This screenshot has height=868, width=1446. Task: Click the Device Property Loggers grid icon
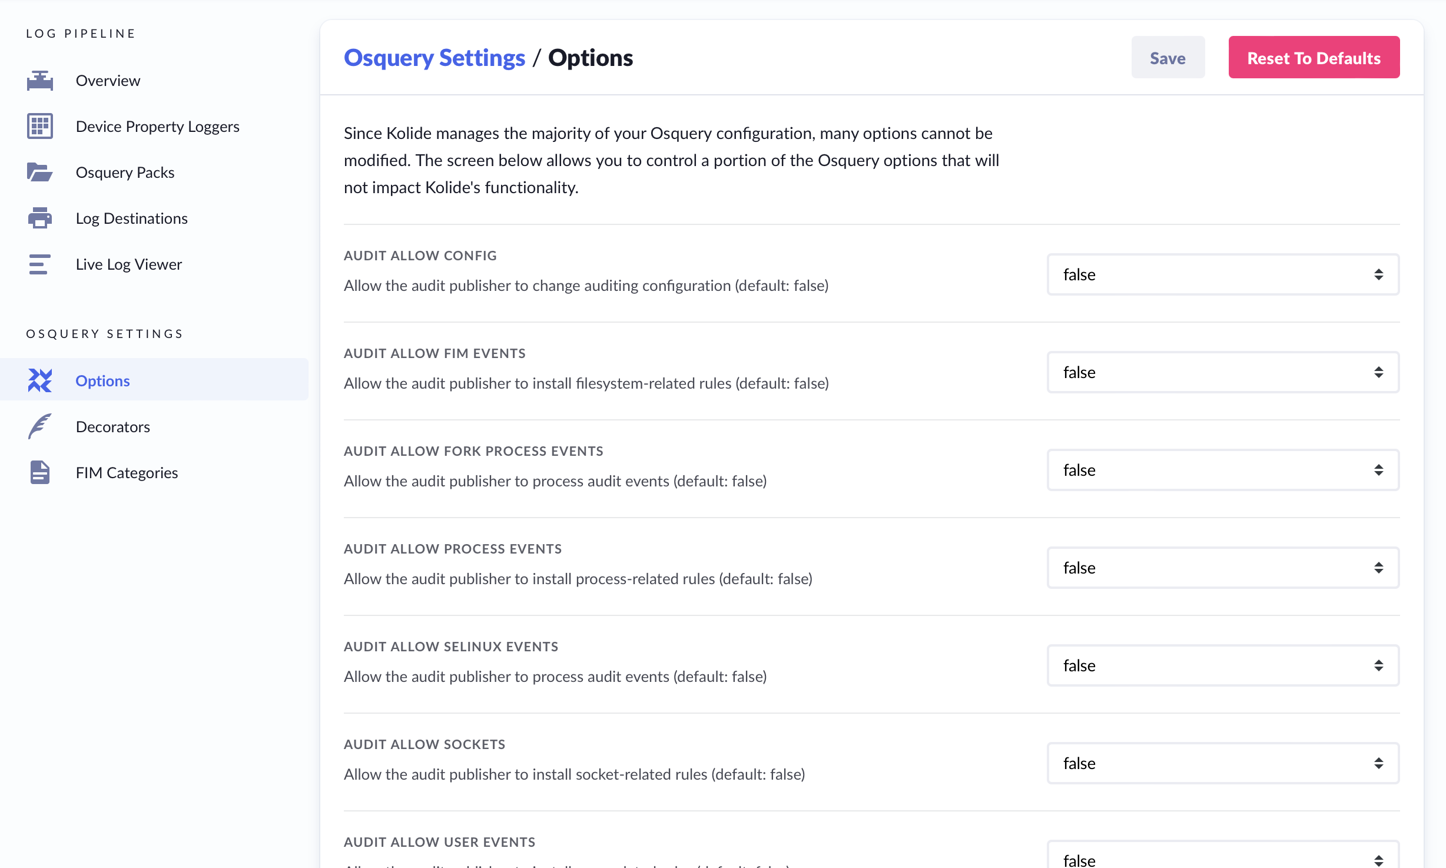39,127
